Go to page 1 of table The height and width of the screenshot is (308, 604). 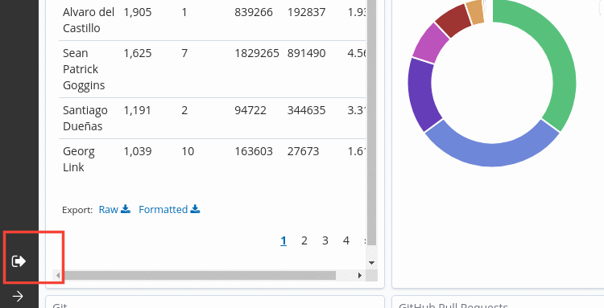(x=283, y=240)
